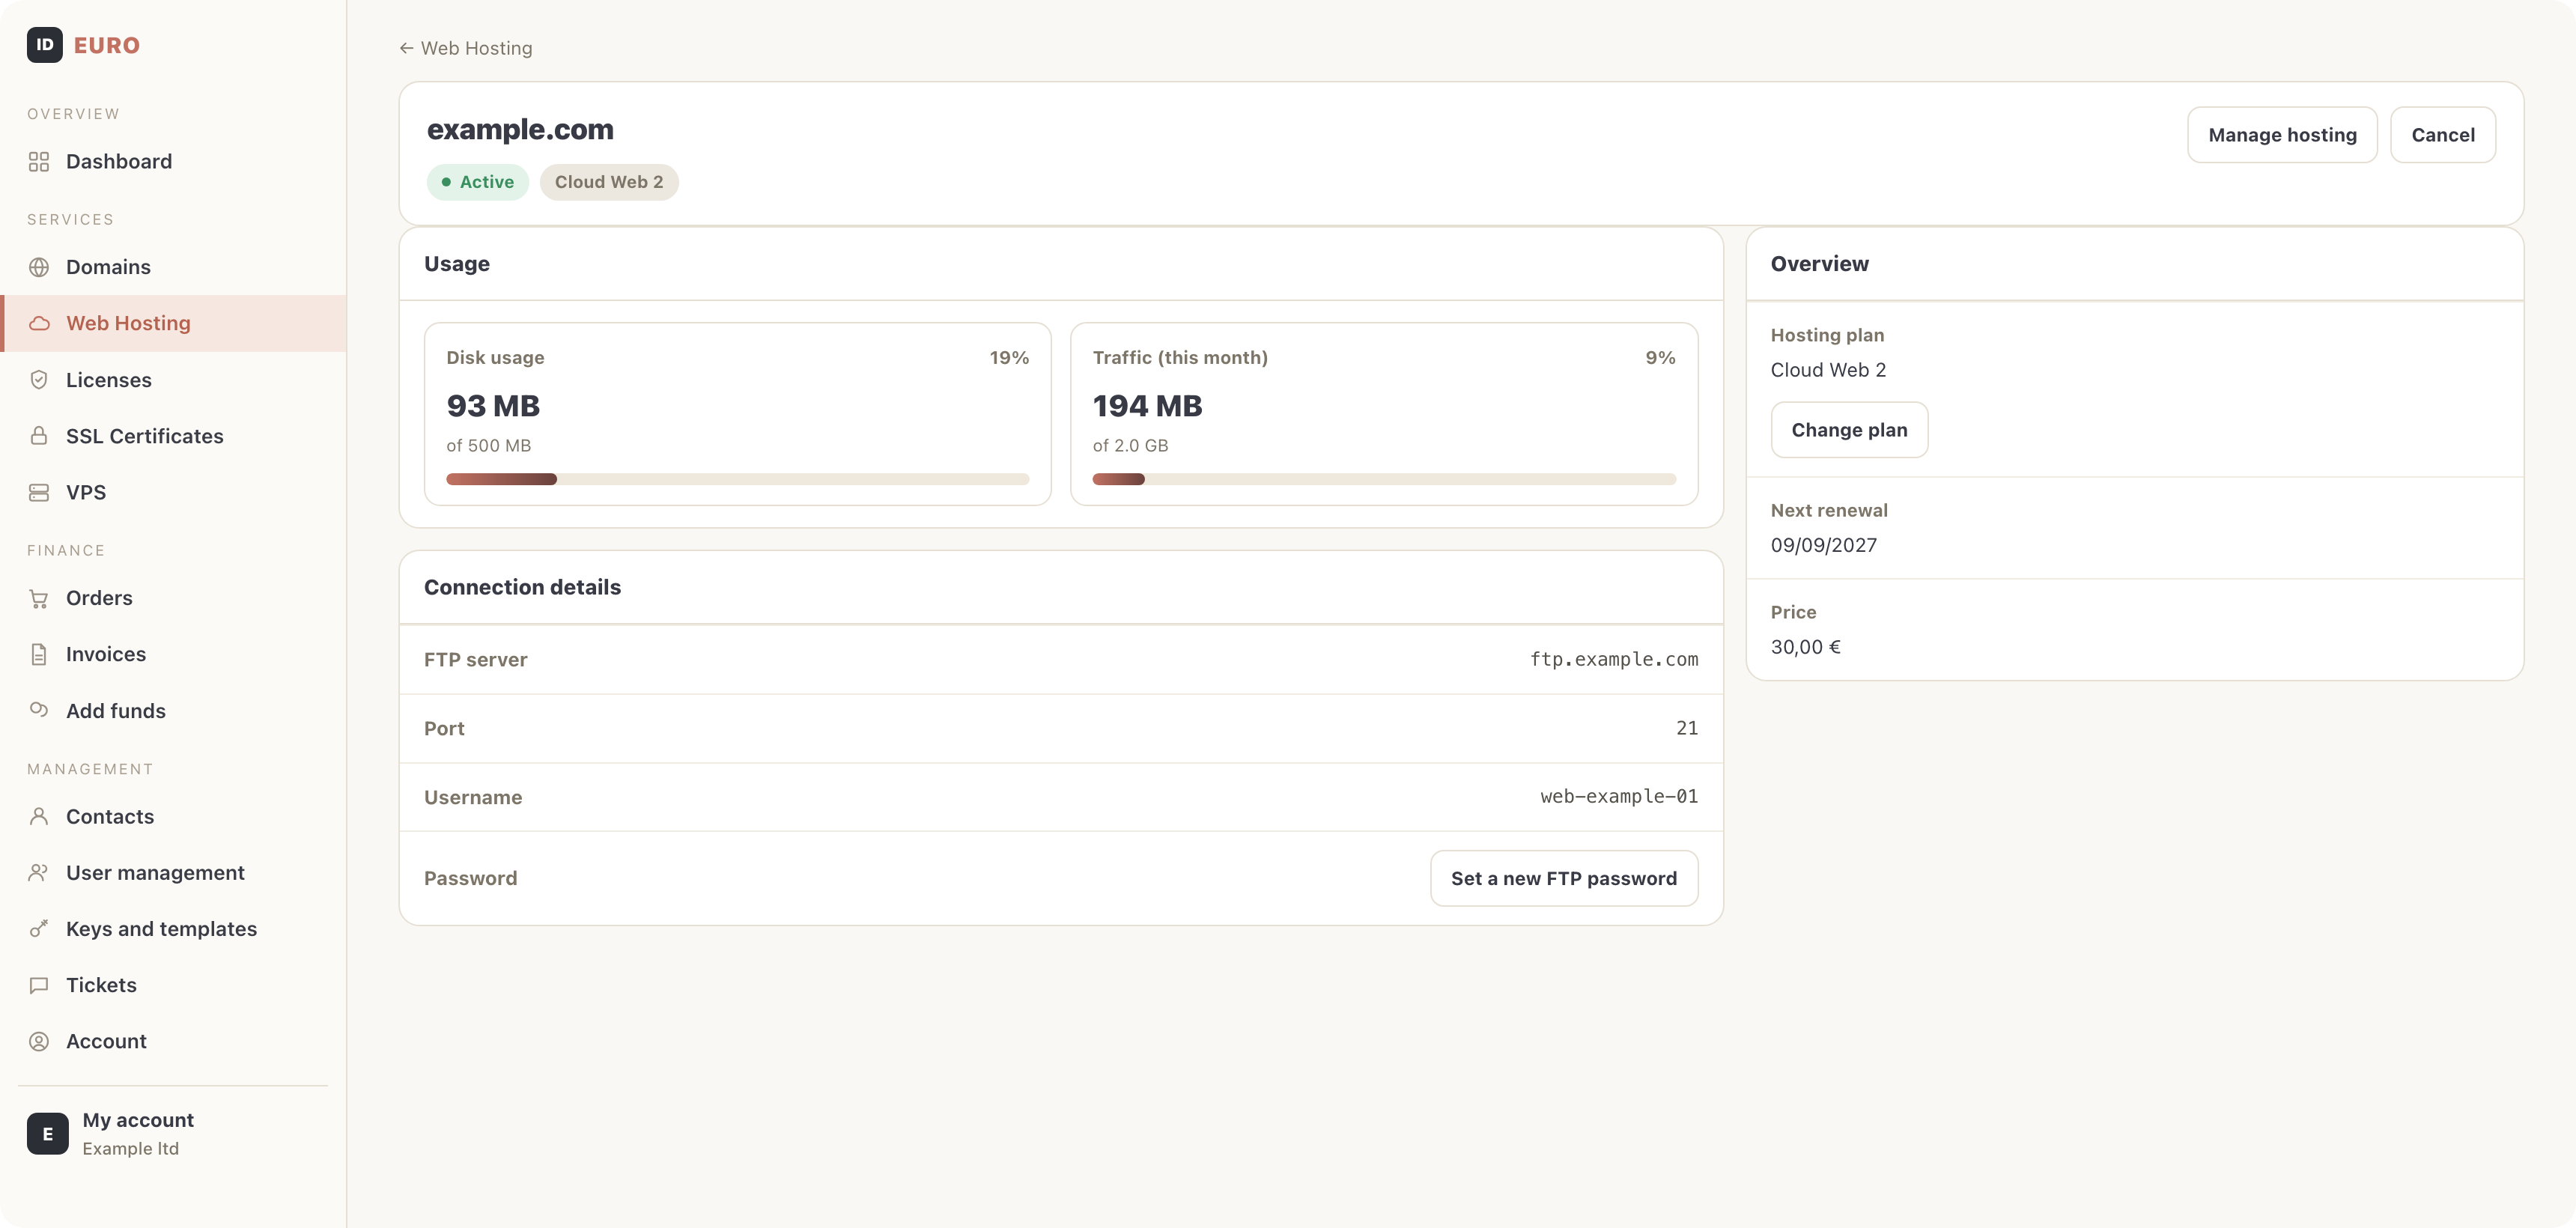Click the Change plan button
The height and width of the screenshot is (1228, 2576).
click(1849, 430)
